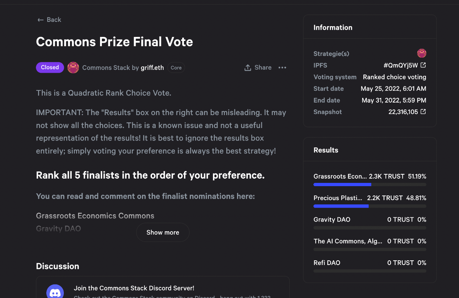
Task: Click the Grassroots Economics result progress bar
Action: coord(370,184)
